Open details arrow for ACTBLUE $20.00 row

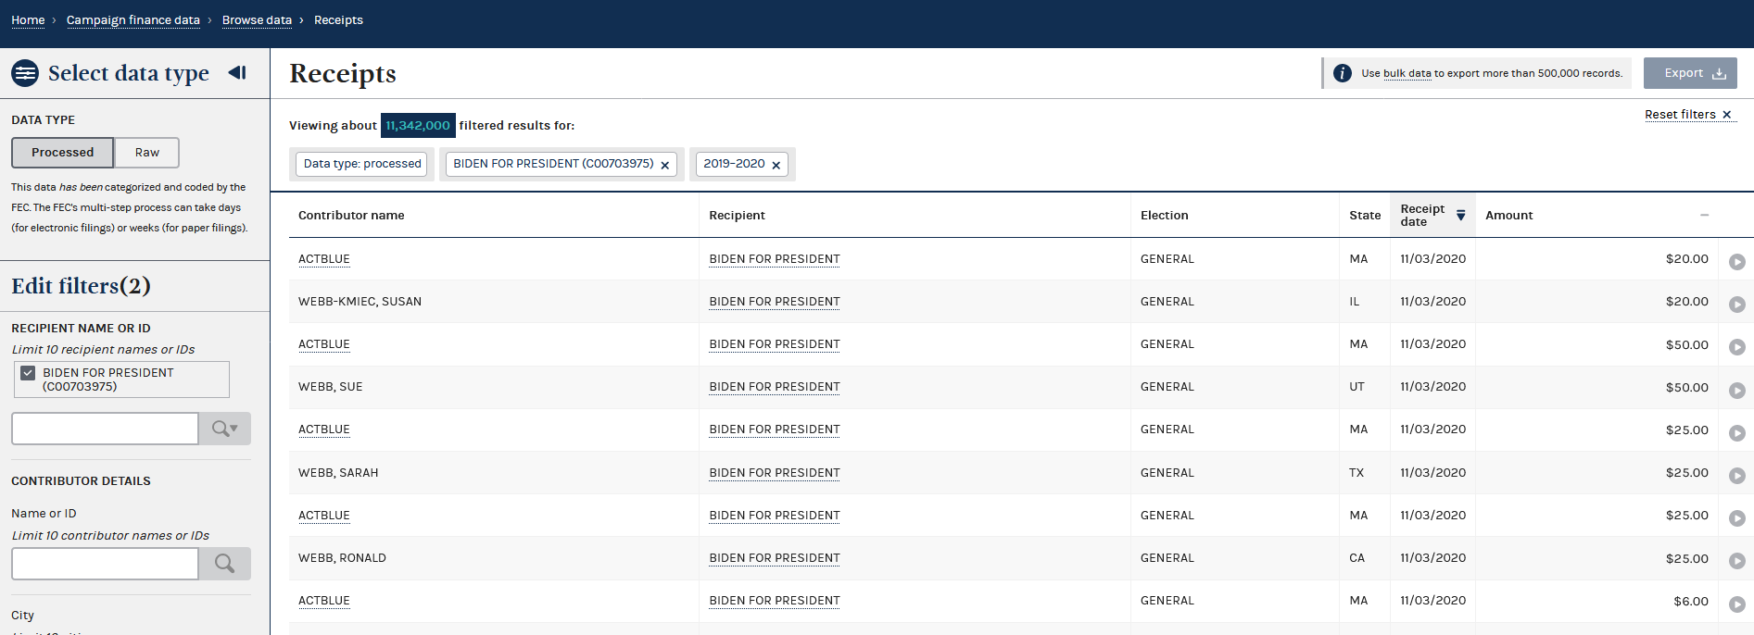coord(1737,262)
